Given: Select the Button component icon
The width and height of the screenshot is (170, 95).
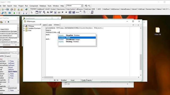Looking at the screenshot, I should (x=59, y=12).
